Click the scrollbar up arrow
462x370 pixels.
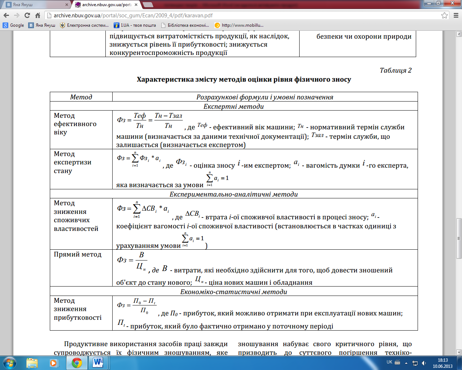[459, 34]
